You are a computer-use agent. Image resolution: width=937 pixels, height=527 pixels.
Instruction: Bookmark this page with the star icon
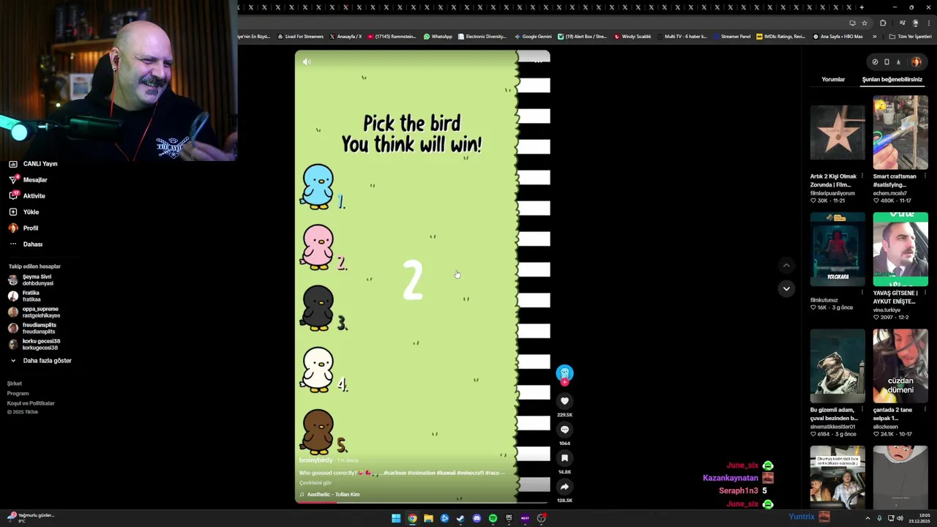pyautogui.click(x=865, y=23)
